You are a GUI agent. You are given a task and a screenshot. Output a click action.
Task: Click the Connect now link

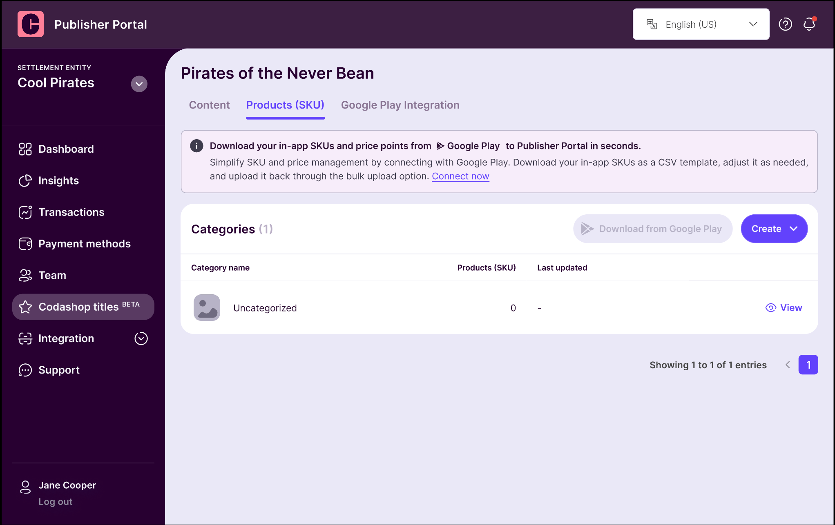click(x=460, y=176)
